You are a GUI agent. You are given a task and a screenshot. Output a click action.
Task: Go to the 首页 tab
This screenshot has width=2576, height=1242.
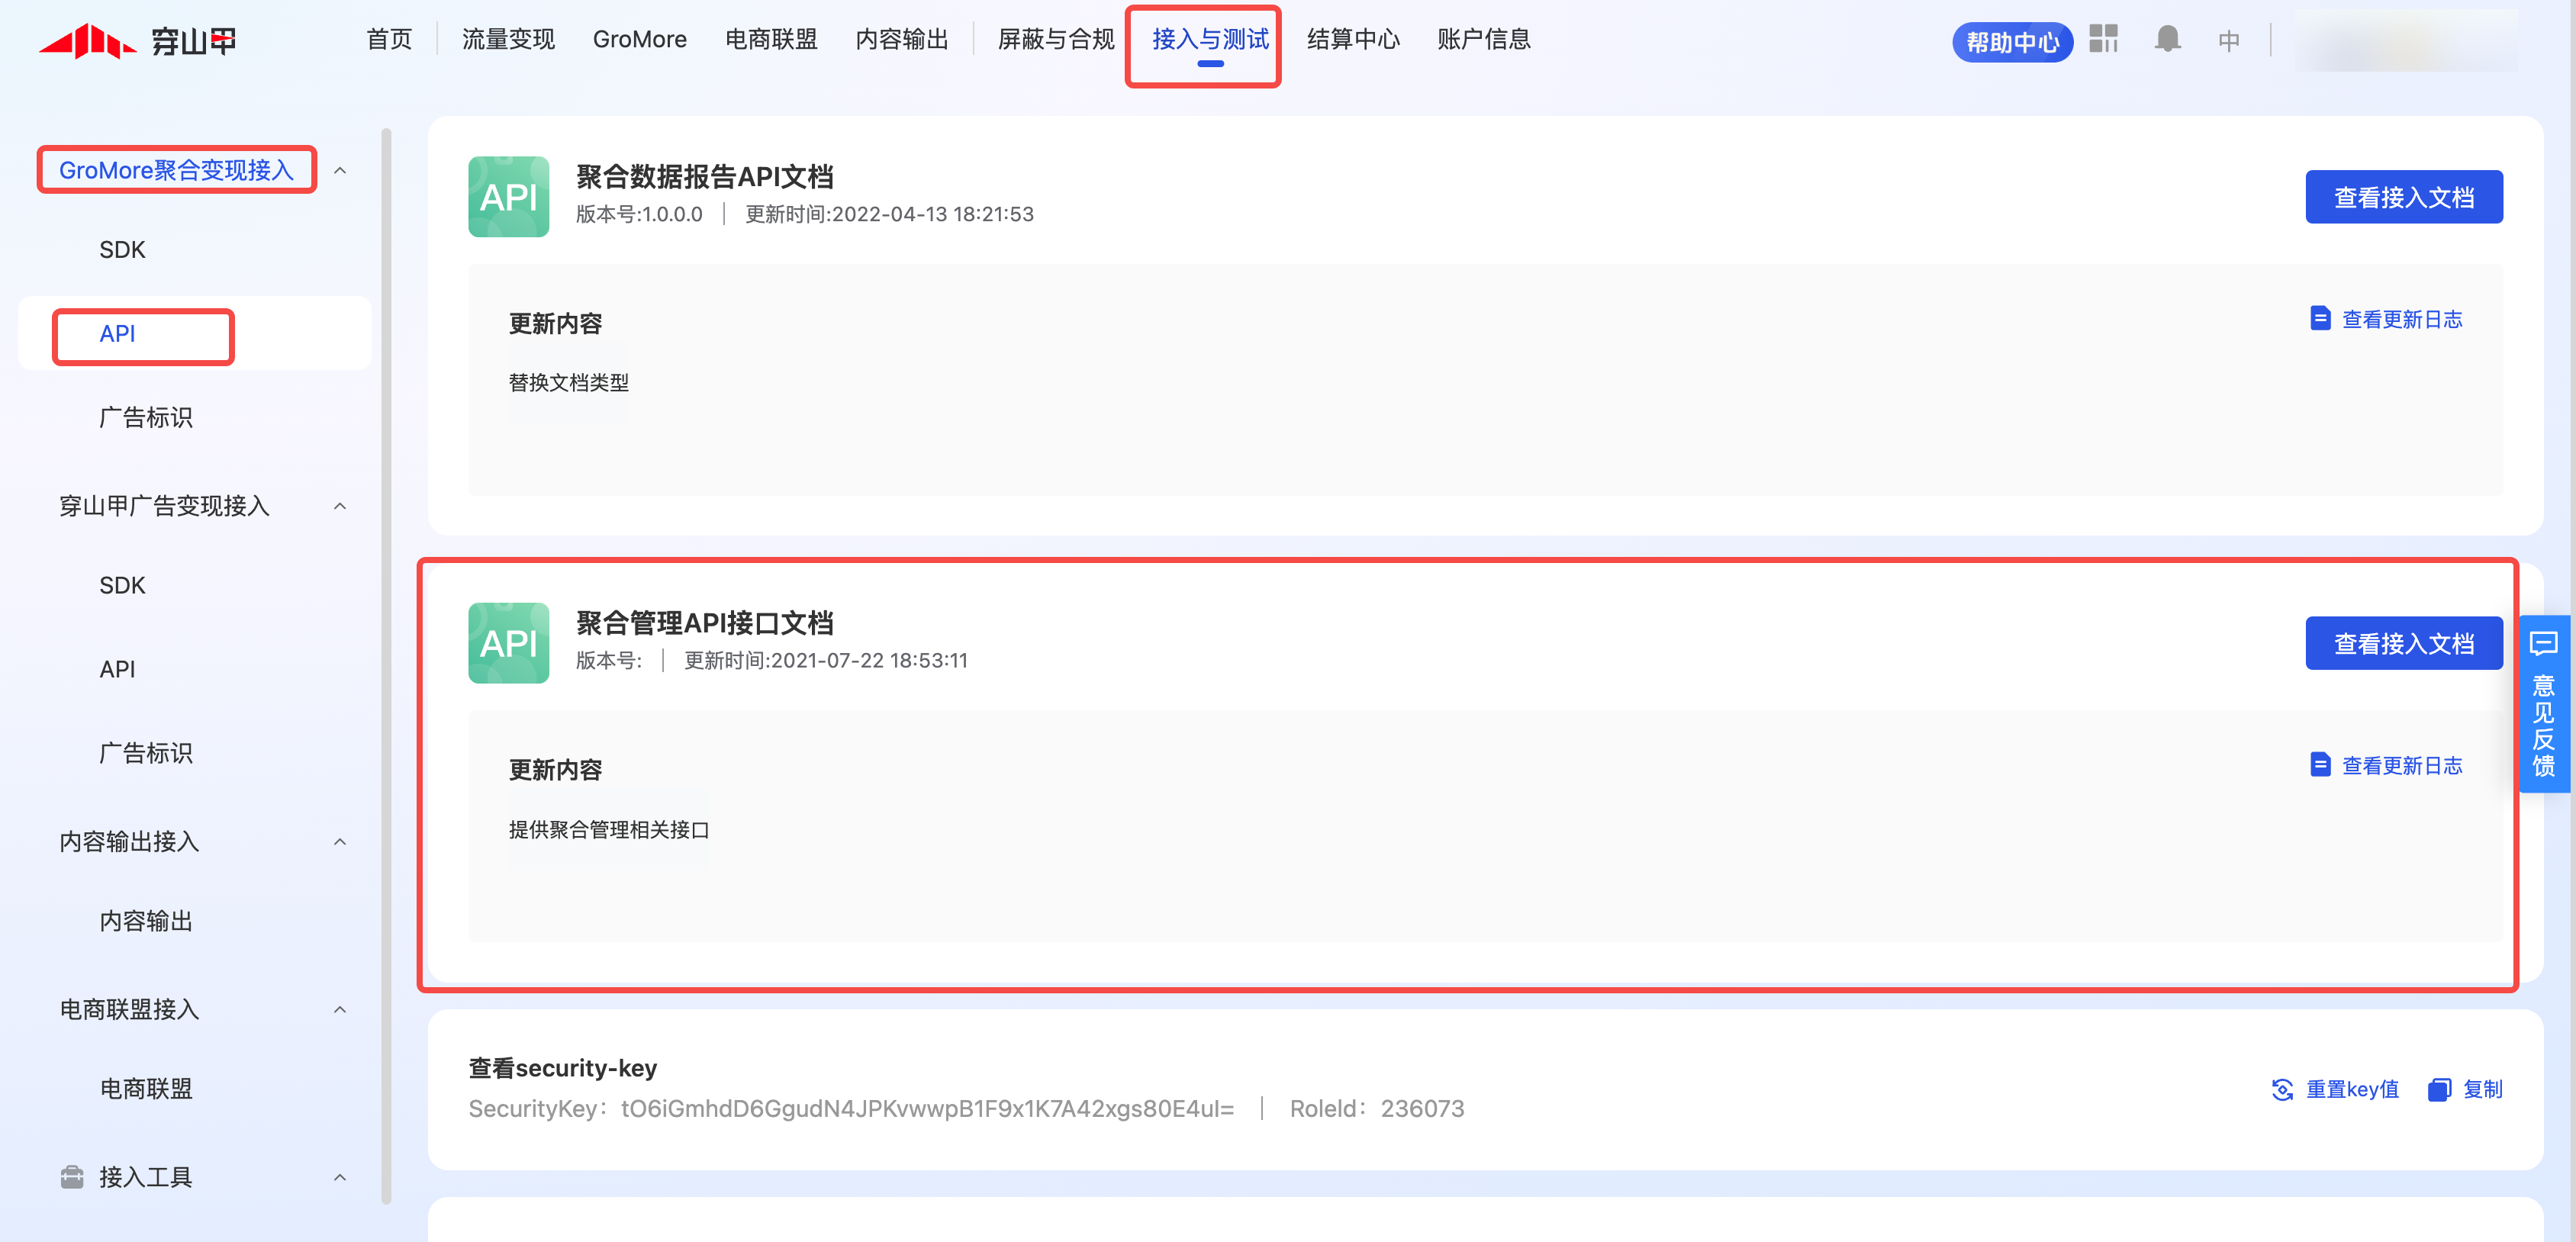(x=389, y=39)
